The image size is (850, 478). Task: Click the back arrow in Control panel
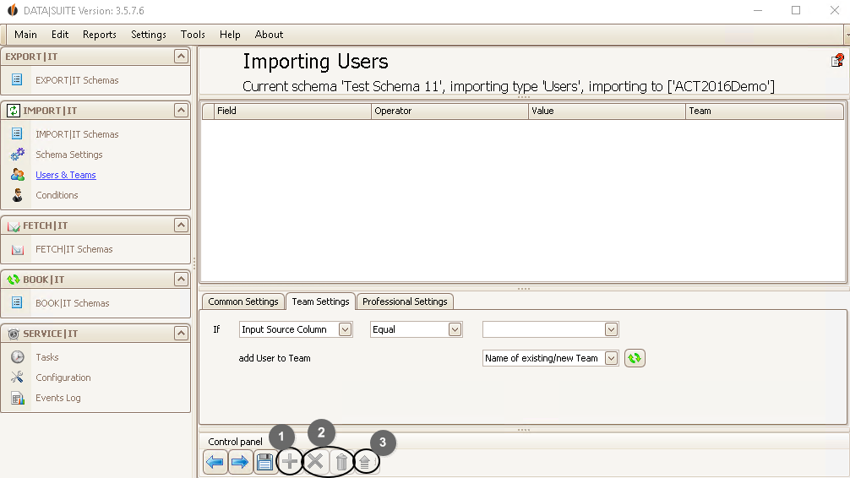215,462
